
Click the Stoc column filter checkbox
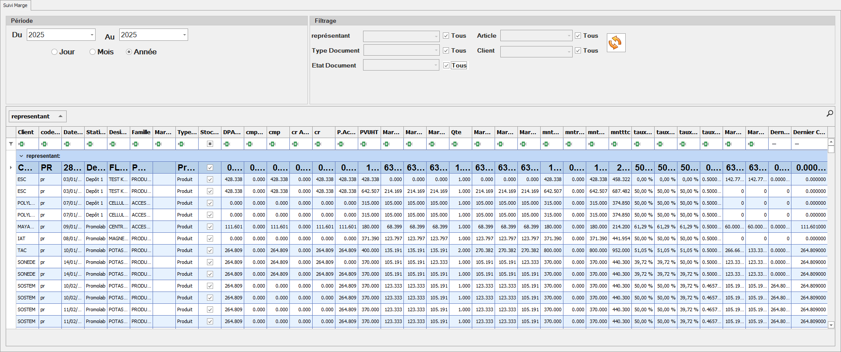pos(210,144)
